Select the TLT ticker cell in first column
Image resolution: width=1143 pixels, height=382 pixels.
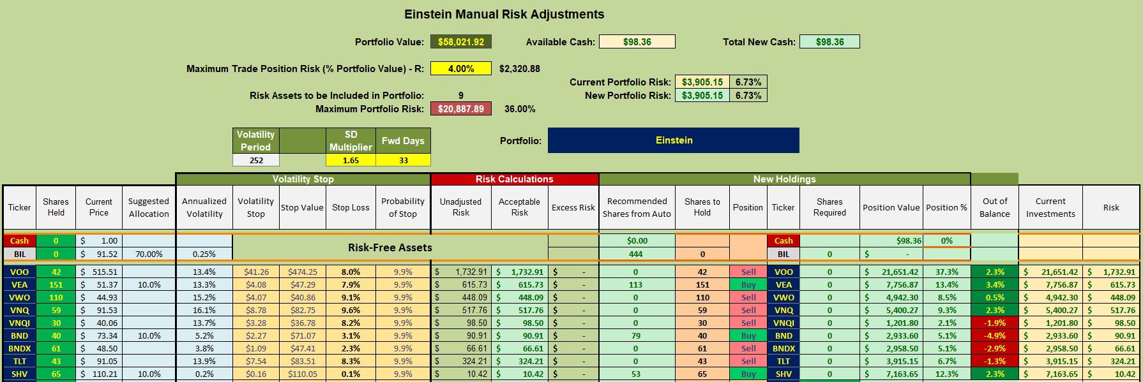(19, 361)
